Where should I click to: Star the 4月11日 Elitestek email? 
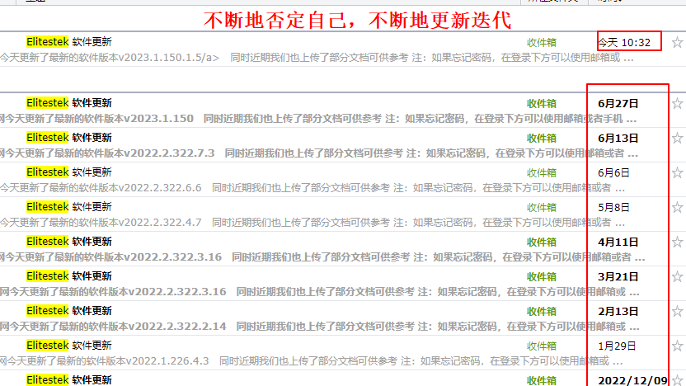point(677,242)
